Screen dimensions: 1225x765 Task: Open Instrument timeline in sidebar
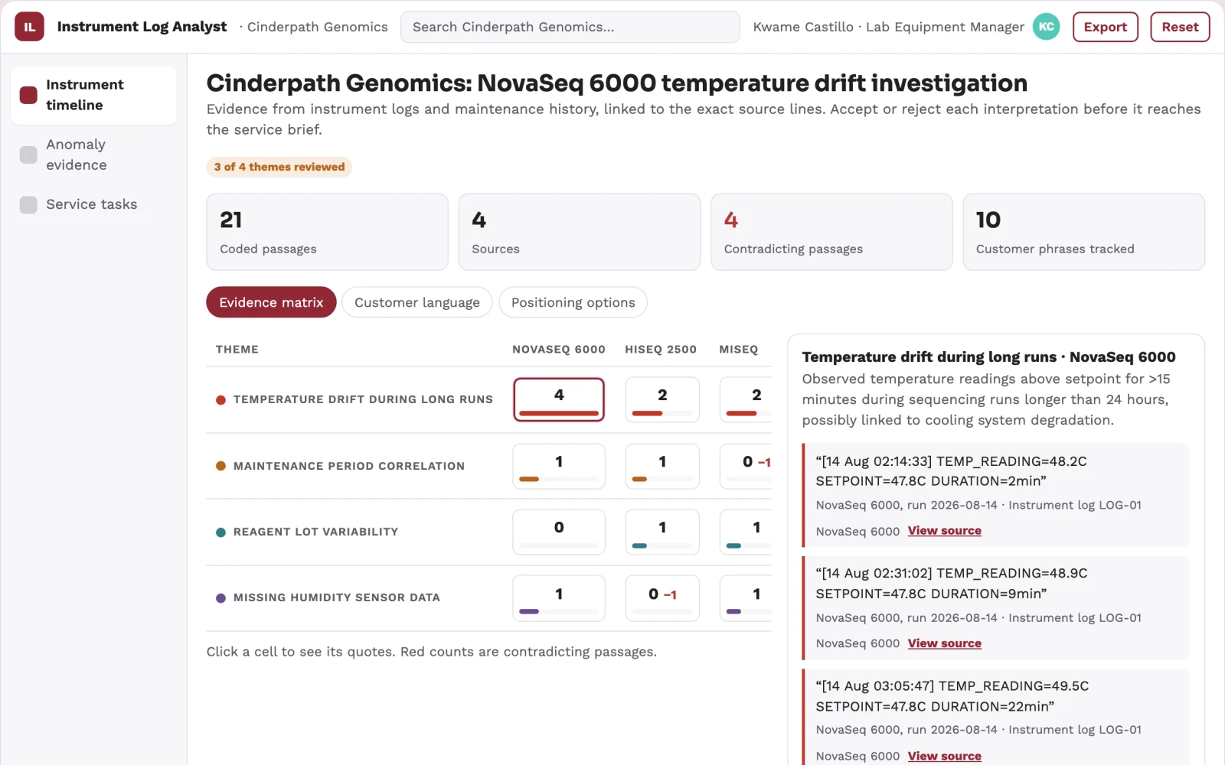click(93, 95)
